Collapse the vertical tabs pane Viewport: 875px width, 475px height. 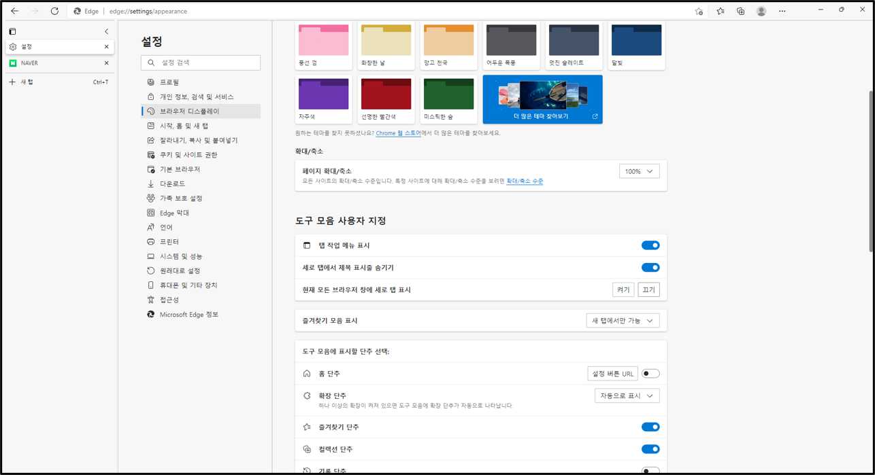[x=106, y=31]
